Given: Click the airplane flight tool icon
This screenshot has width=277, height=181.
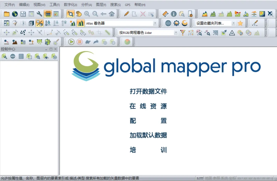Looking at the screenshot, I should point(270,14).
